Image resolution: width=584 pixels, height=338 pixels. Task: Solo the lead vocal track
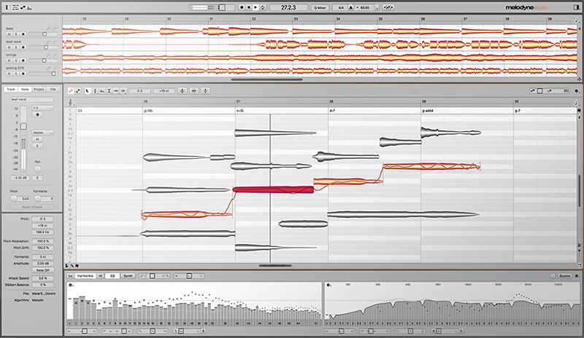click(15, 48)
